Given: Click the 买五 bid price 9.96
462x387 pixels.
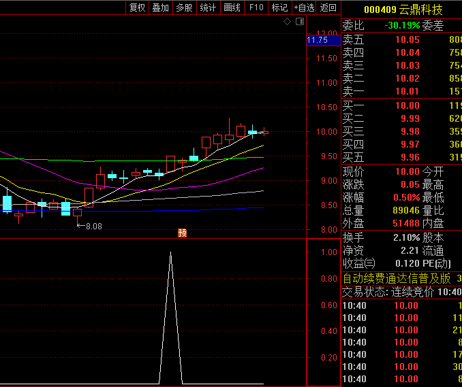Looking at the screenshot, I should coord(407,157).
